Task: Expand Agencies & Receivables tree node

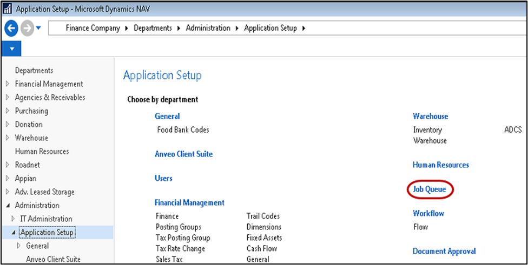Action: pos(8,97)
